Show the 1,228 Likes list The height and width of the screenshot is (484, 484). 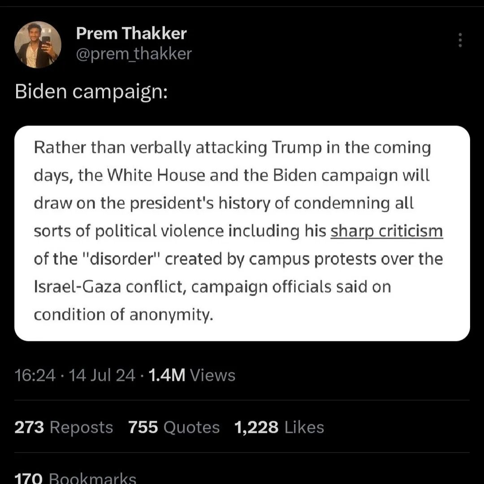pos(279,427)
